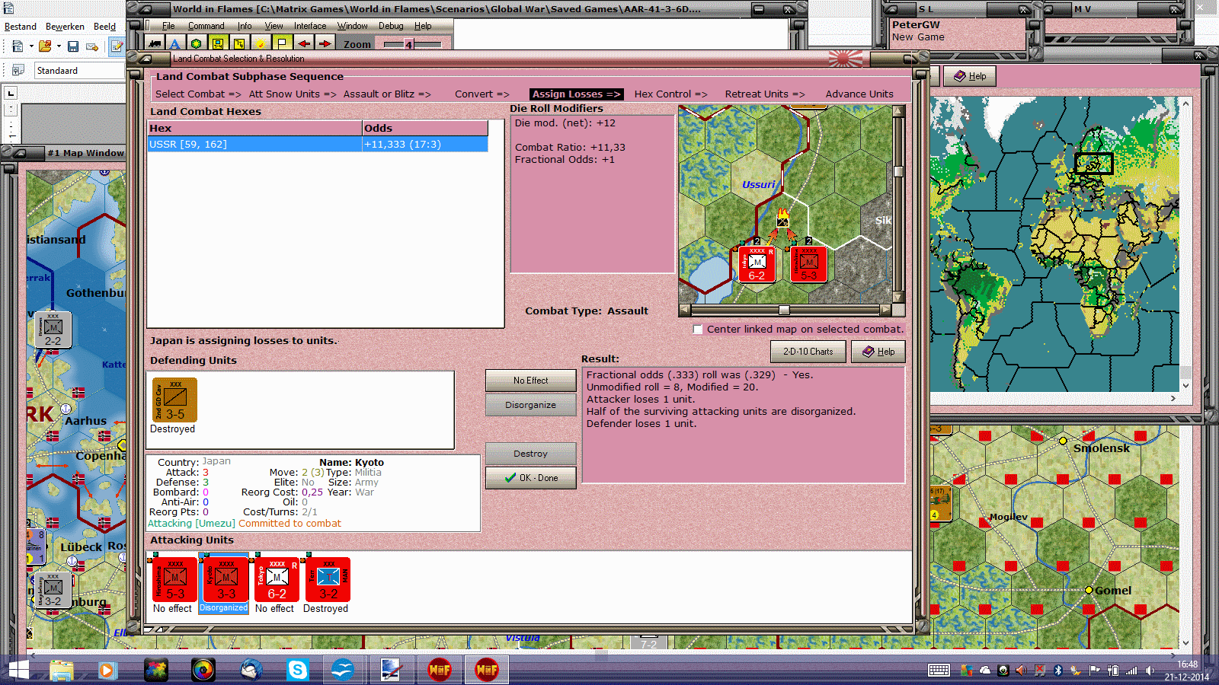Open the Command menu
The width and height of the screenshot is (1219, 685).
point(206,26)
